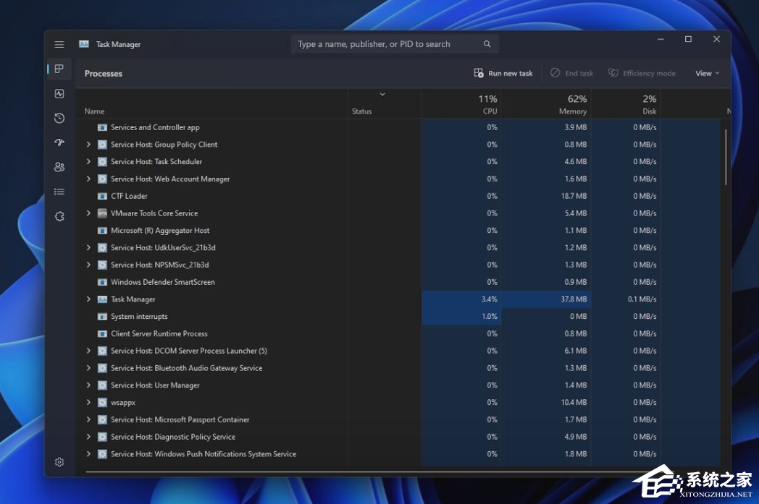
Task: Open the Performance page in the sidebar
Action: 59,93
